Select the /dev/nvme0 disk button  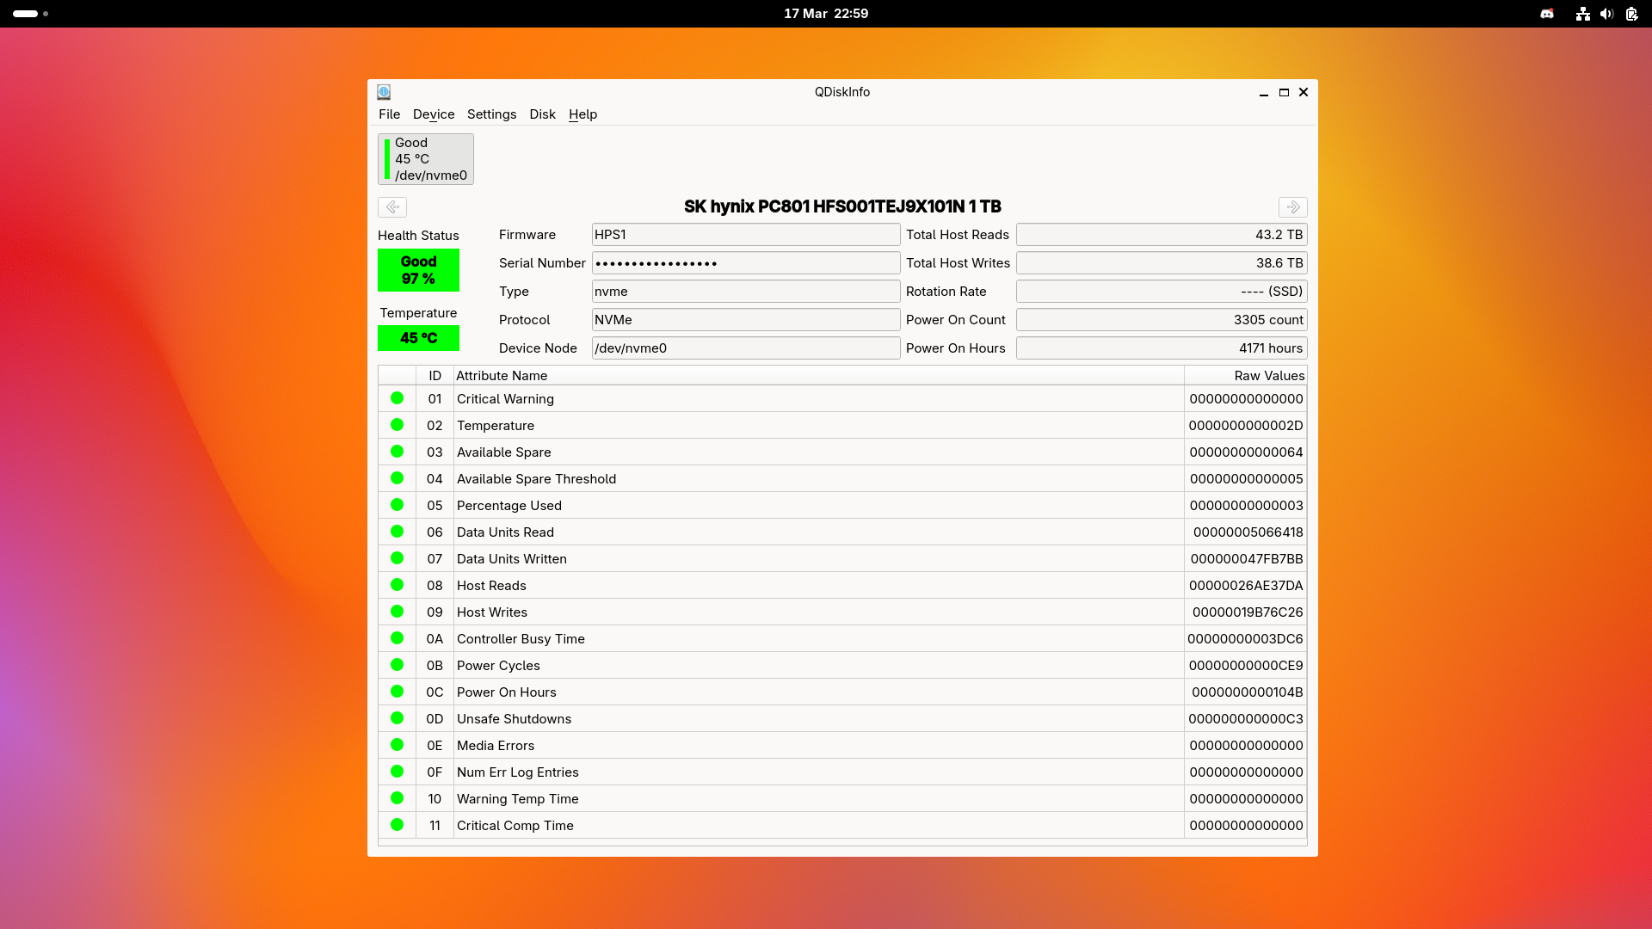(x=426, y=159)
